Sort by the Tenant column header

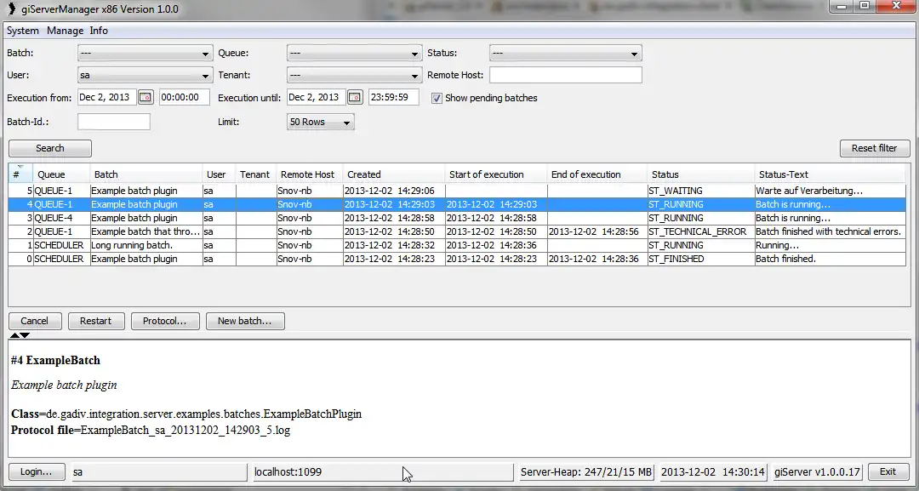coord(255,174)
